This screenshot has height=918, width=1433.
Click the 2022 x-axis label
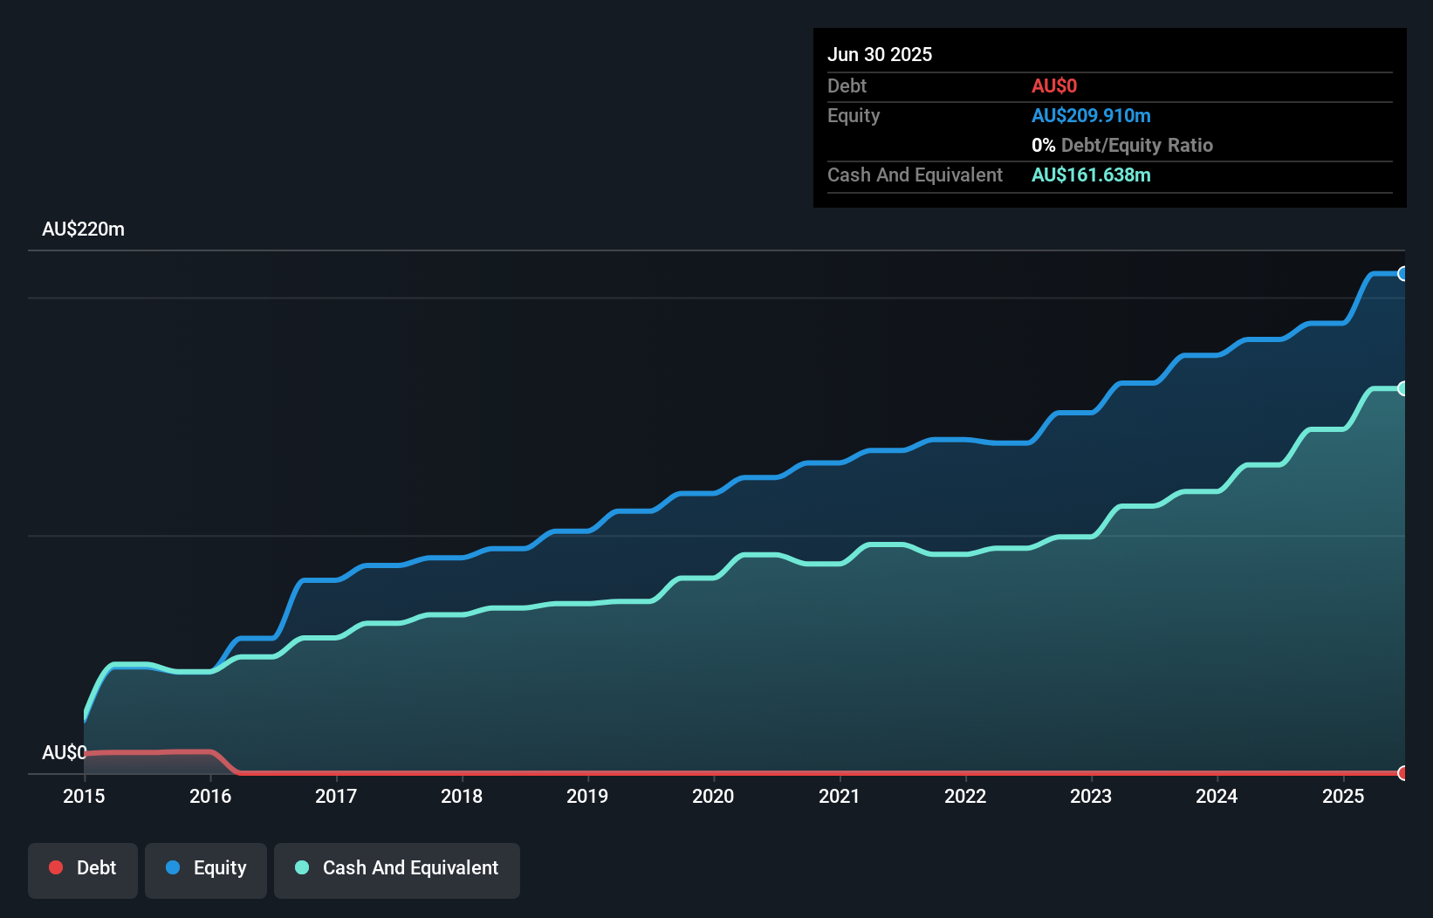(965, 796)
